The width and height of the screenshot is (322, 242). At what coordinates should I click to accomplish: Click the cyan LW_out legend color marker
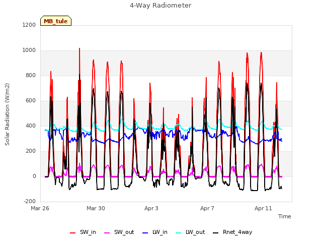(x=179, y=233)
